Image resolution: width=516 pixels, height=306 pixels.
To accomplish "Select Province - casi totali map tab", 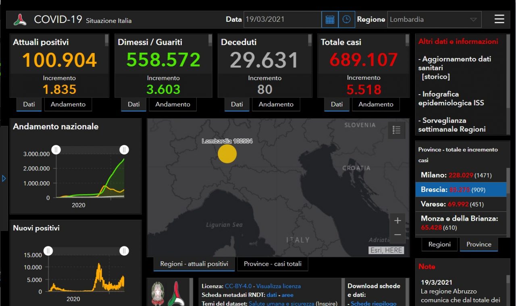I will (x=273, y=264).
